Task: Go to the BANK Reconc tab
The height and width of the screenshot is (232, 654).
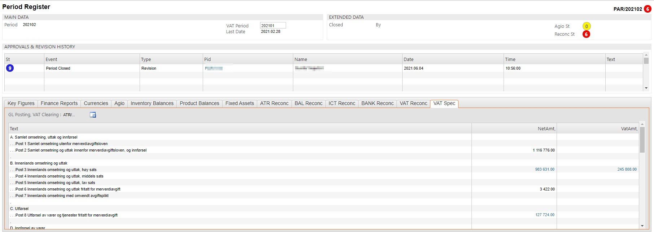Action: [377, 104]
